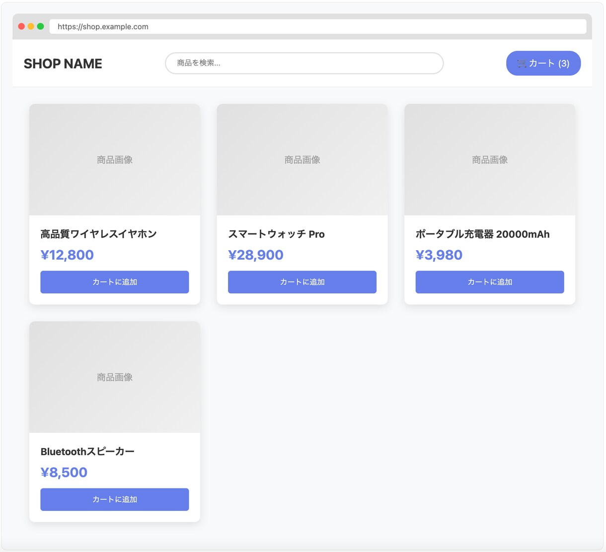Focus the 商品を検索 search field
This screenshot has height=552, width=606.
(x=304, y=63)
